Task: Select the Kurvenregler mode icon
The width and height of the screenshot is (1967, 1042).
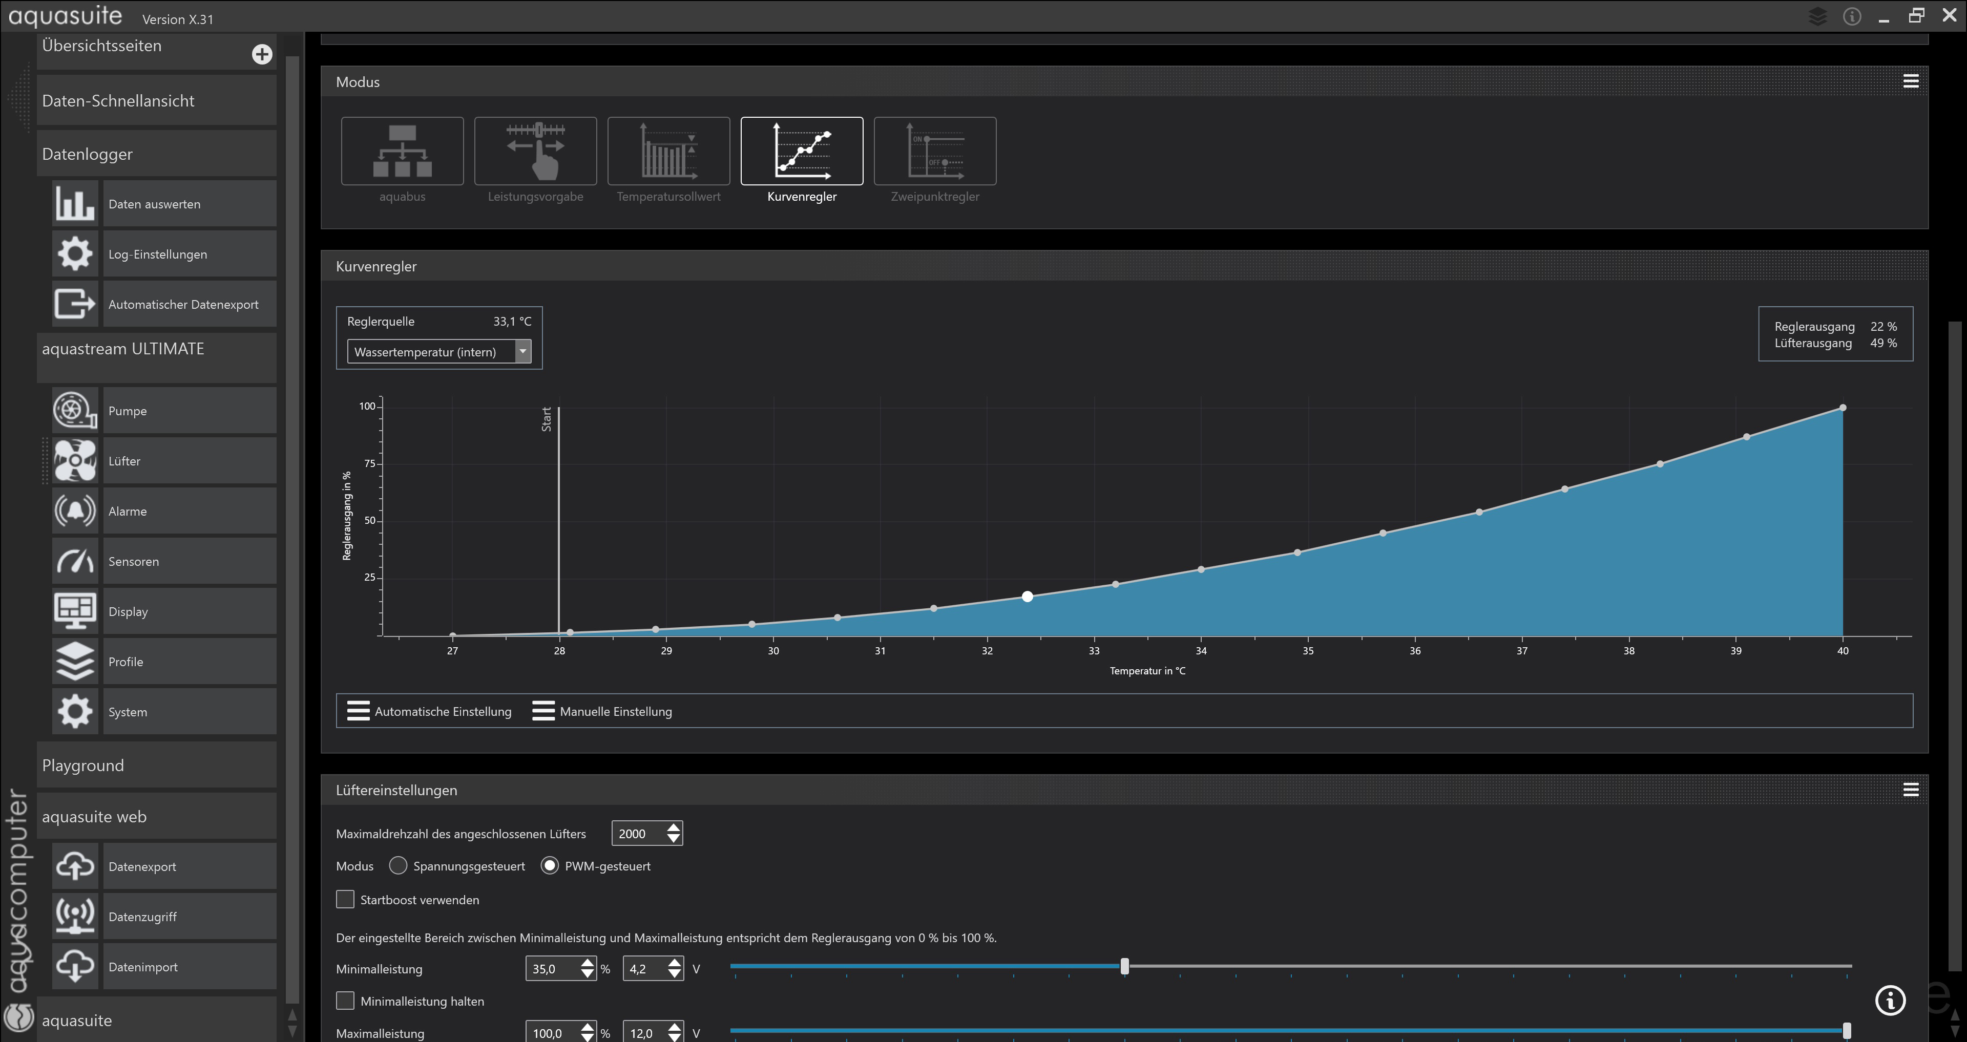Action: click(x=801, y=151)
